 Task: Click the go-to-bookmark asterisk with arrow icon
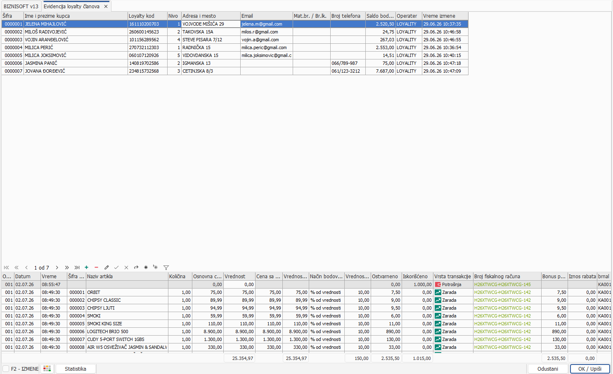(x=156, y=267)
